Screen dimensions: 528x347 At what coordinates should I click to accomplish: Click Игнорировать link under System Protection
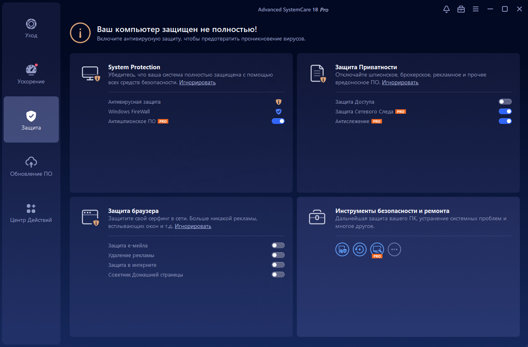pyautogui.click(x=197, y=83)
